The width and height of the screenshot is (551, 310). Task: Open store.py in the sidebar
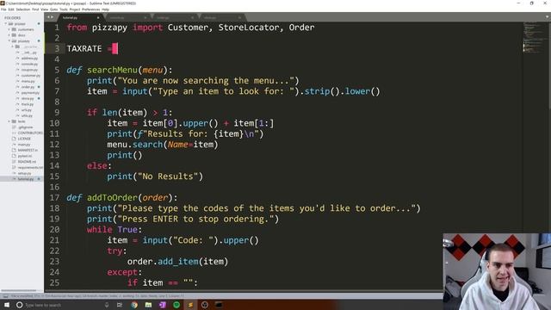28,99
